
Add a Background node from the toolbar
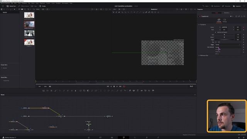(x=44, y=91)
